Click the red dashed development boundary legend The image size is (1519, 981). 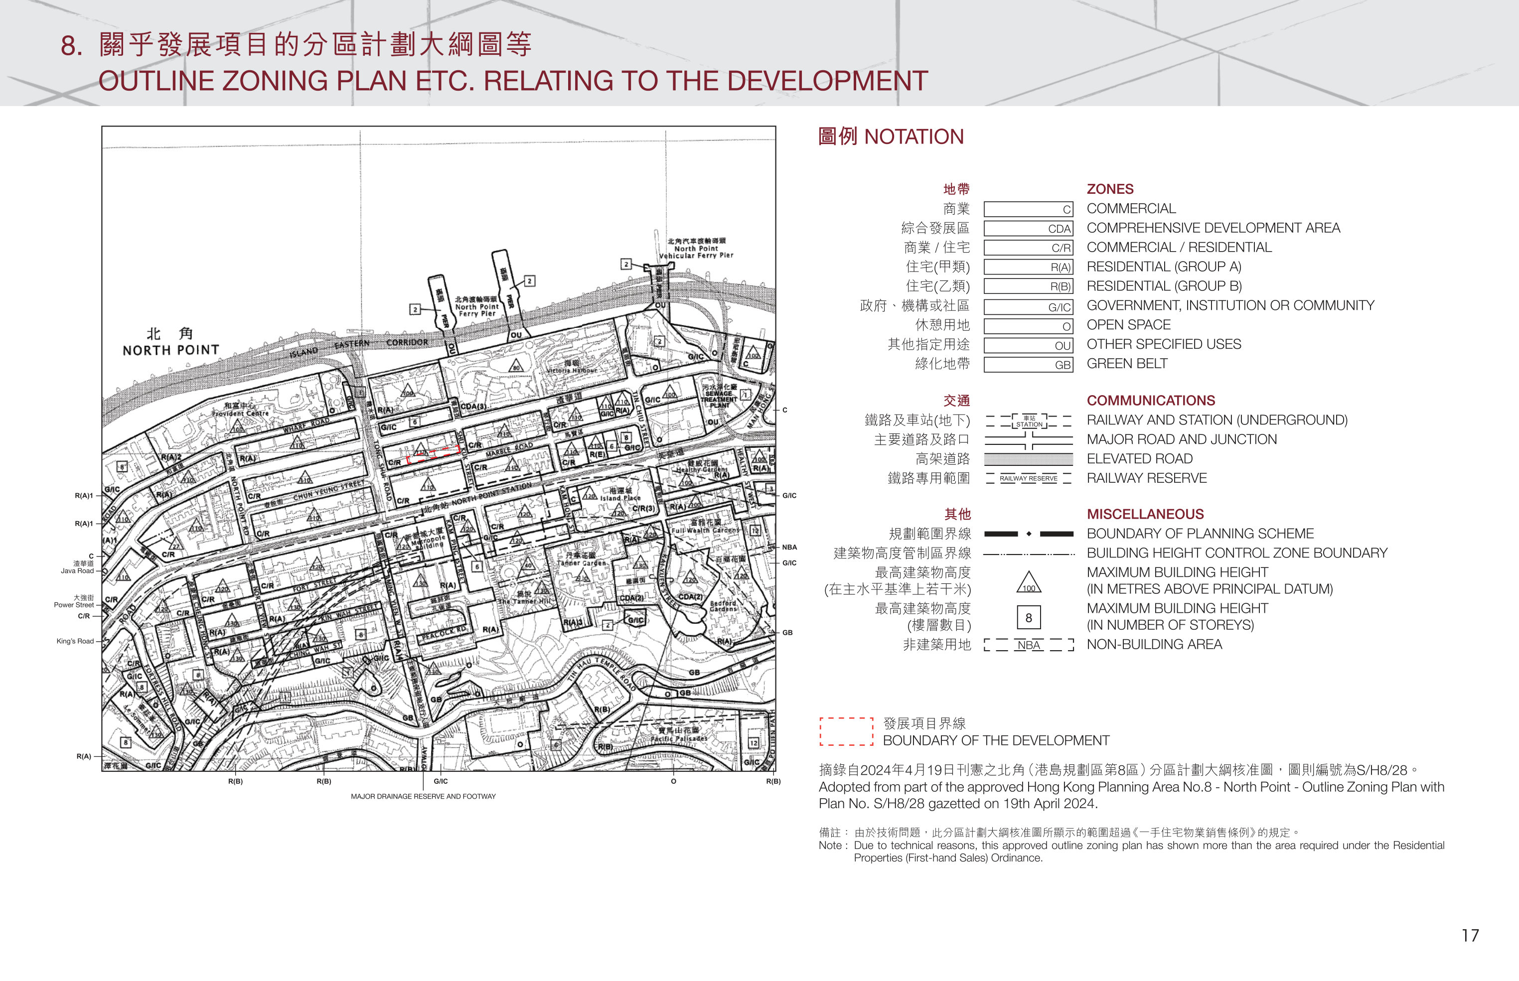coord(846,731)
